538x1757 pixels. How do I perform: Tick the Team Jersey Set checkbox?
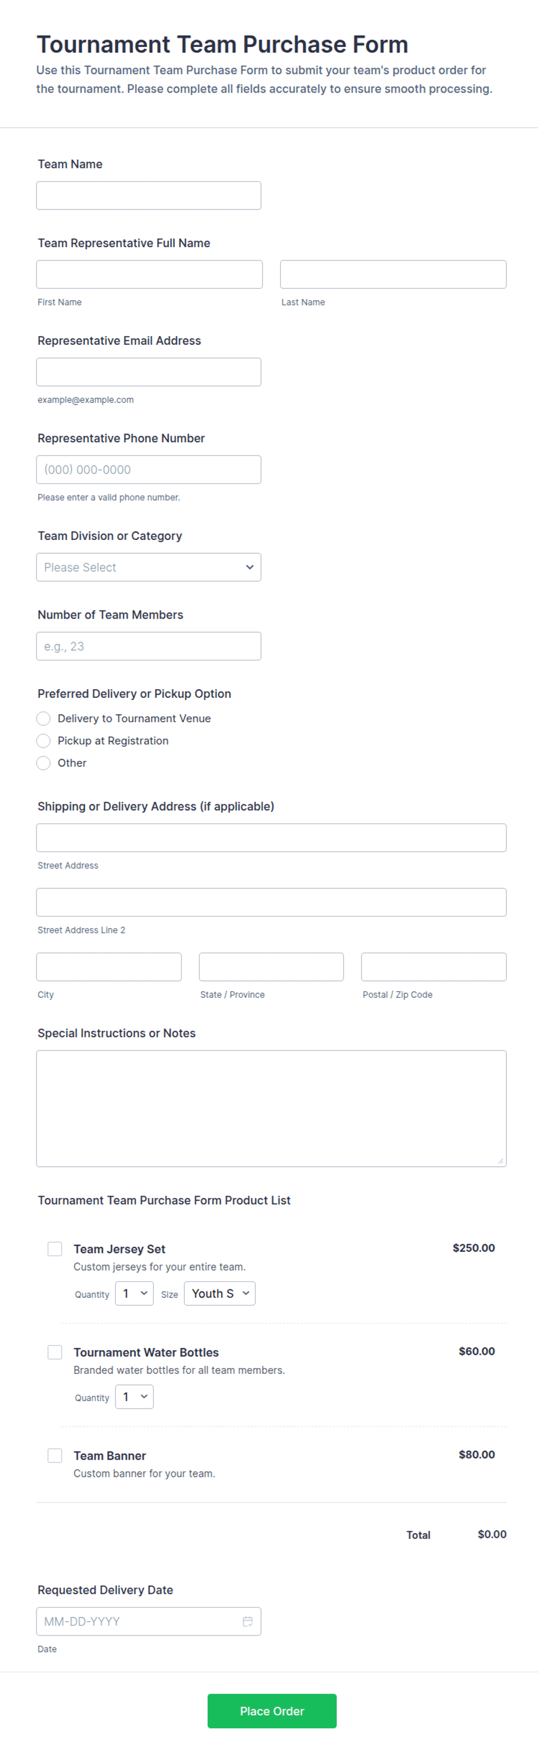click(54, 1248)
